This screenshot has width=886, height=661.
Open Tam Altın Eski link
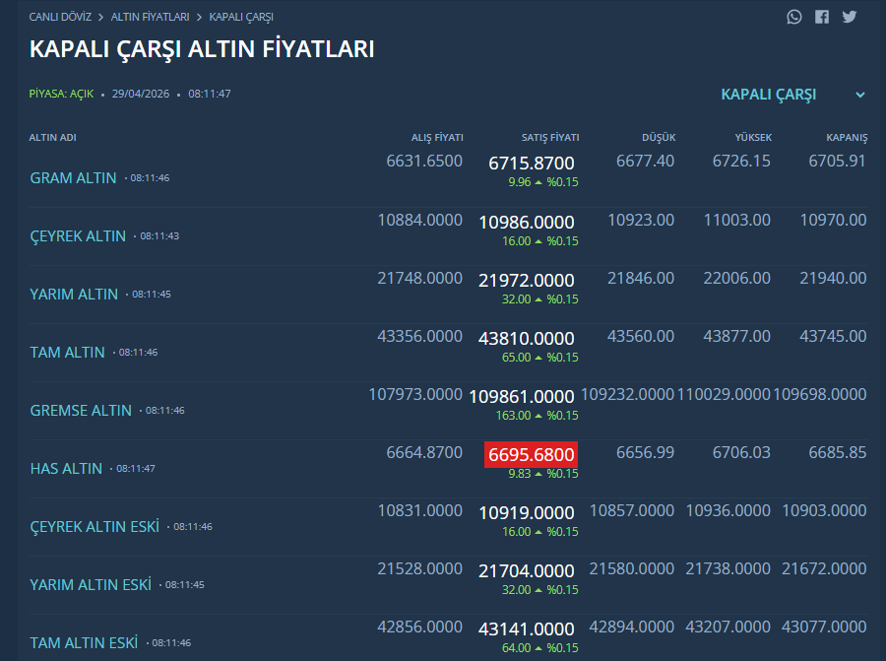[x=84, y=643]
